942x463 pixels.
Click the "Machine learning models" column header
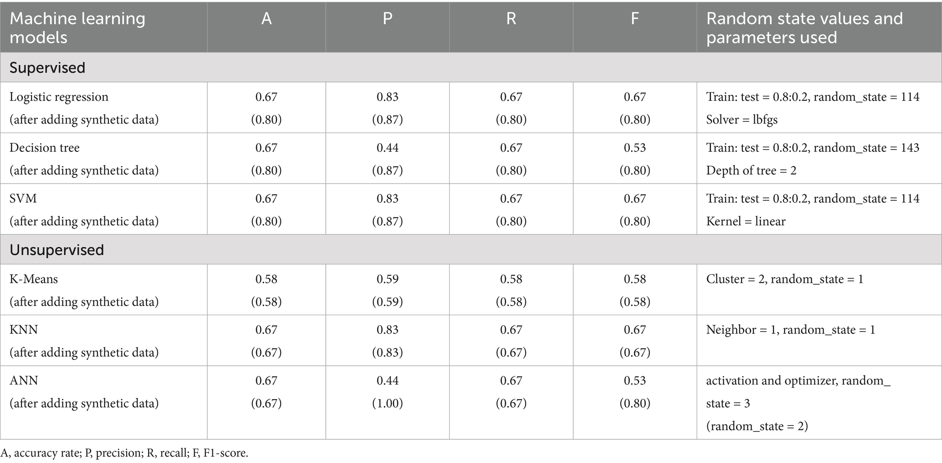pyautogui.click(x=77, y=27)
